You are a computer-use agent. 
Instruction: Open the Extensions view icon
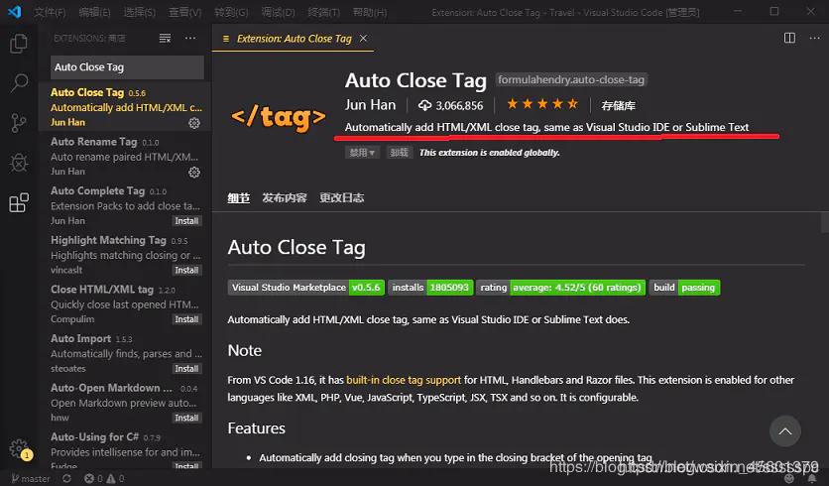coord(19,202)
